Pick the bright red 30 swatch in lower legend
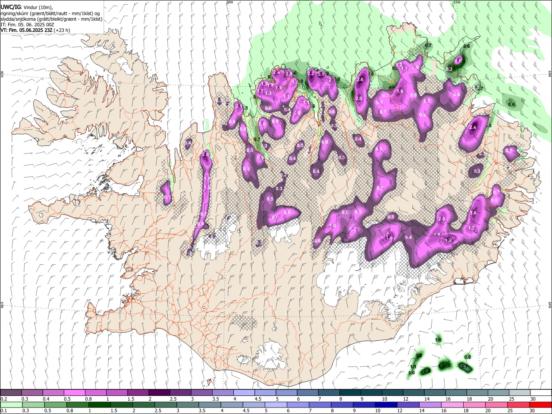The image size is (552, 414). pyautogui.click(x=540, y=405)
